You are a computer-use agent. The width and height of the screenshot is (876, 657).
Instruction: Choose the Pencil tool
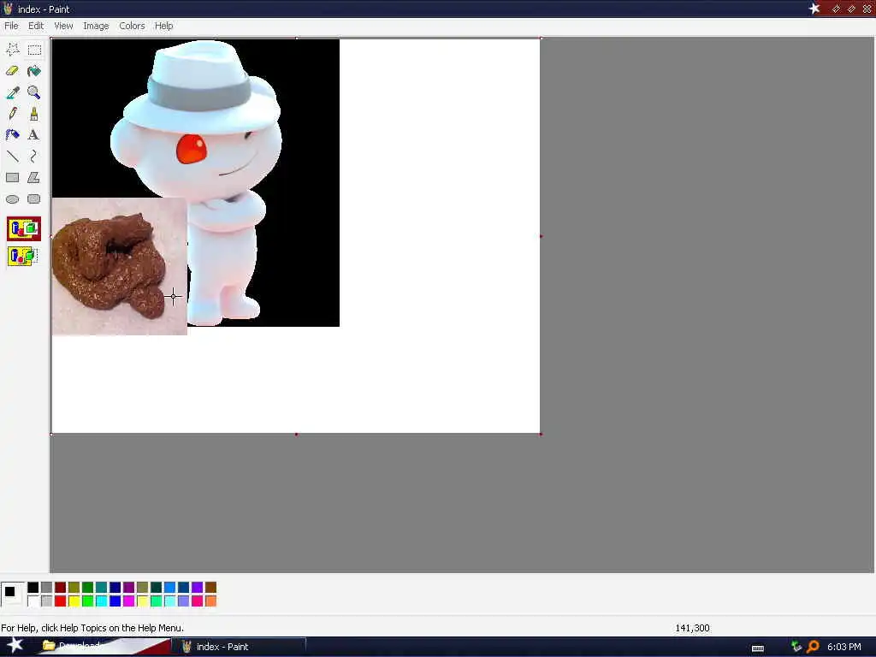[x=12, y=114]
